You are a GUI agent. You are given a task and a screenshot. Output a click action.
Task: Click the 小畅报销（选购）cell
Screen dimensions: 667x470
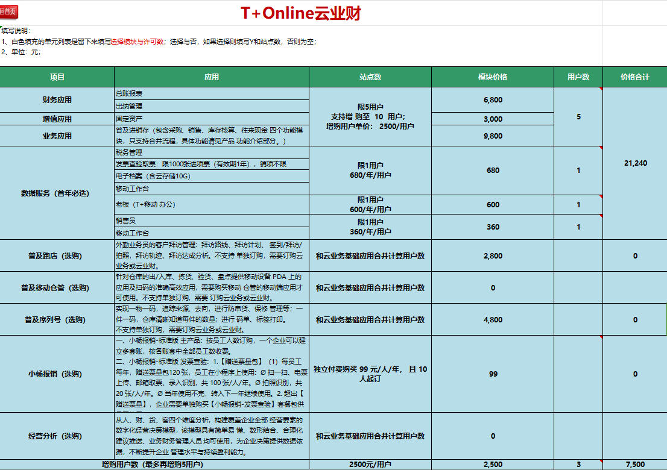click(57, 374)
